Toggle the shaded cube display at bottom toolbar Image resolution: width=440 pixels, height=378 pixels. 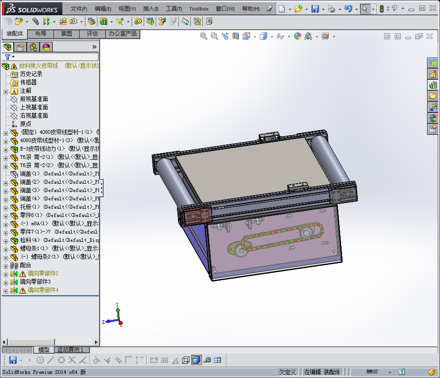pyautogui.click(x=196, y=360)
